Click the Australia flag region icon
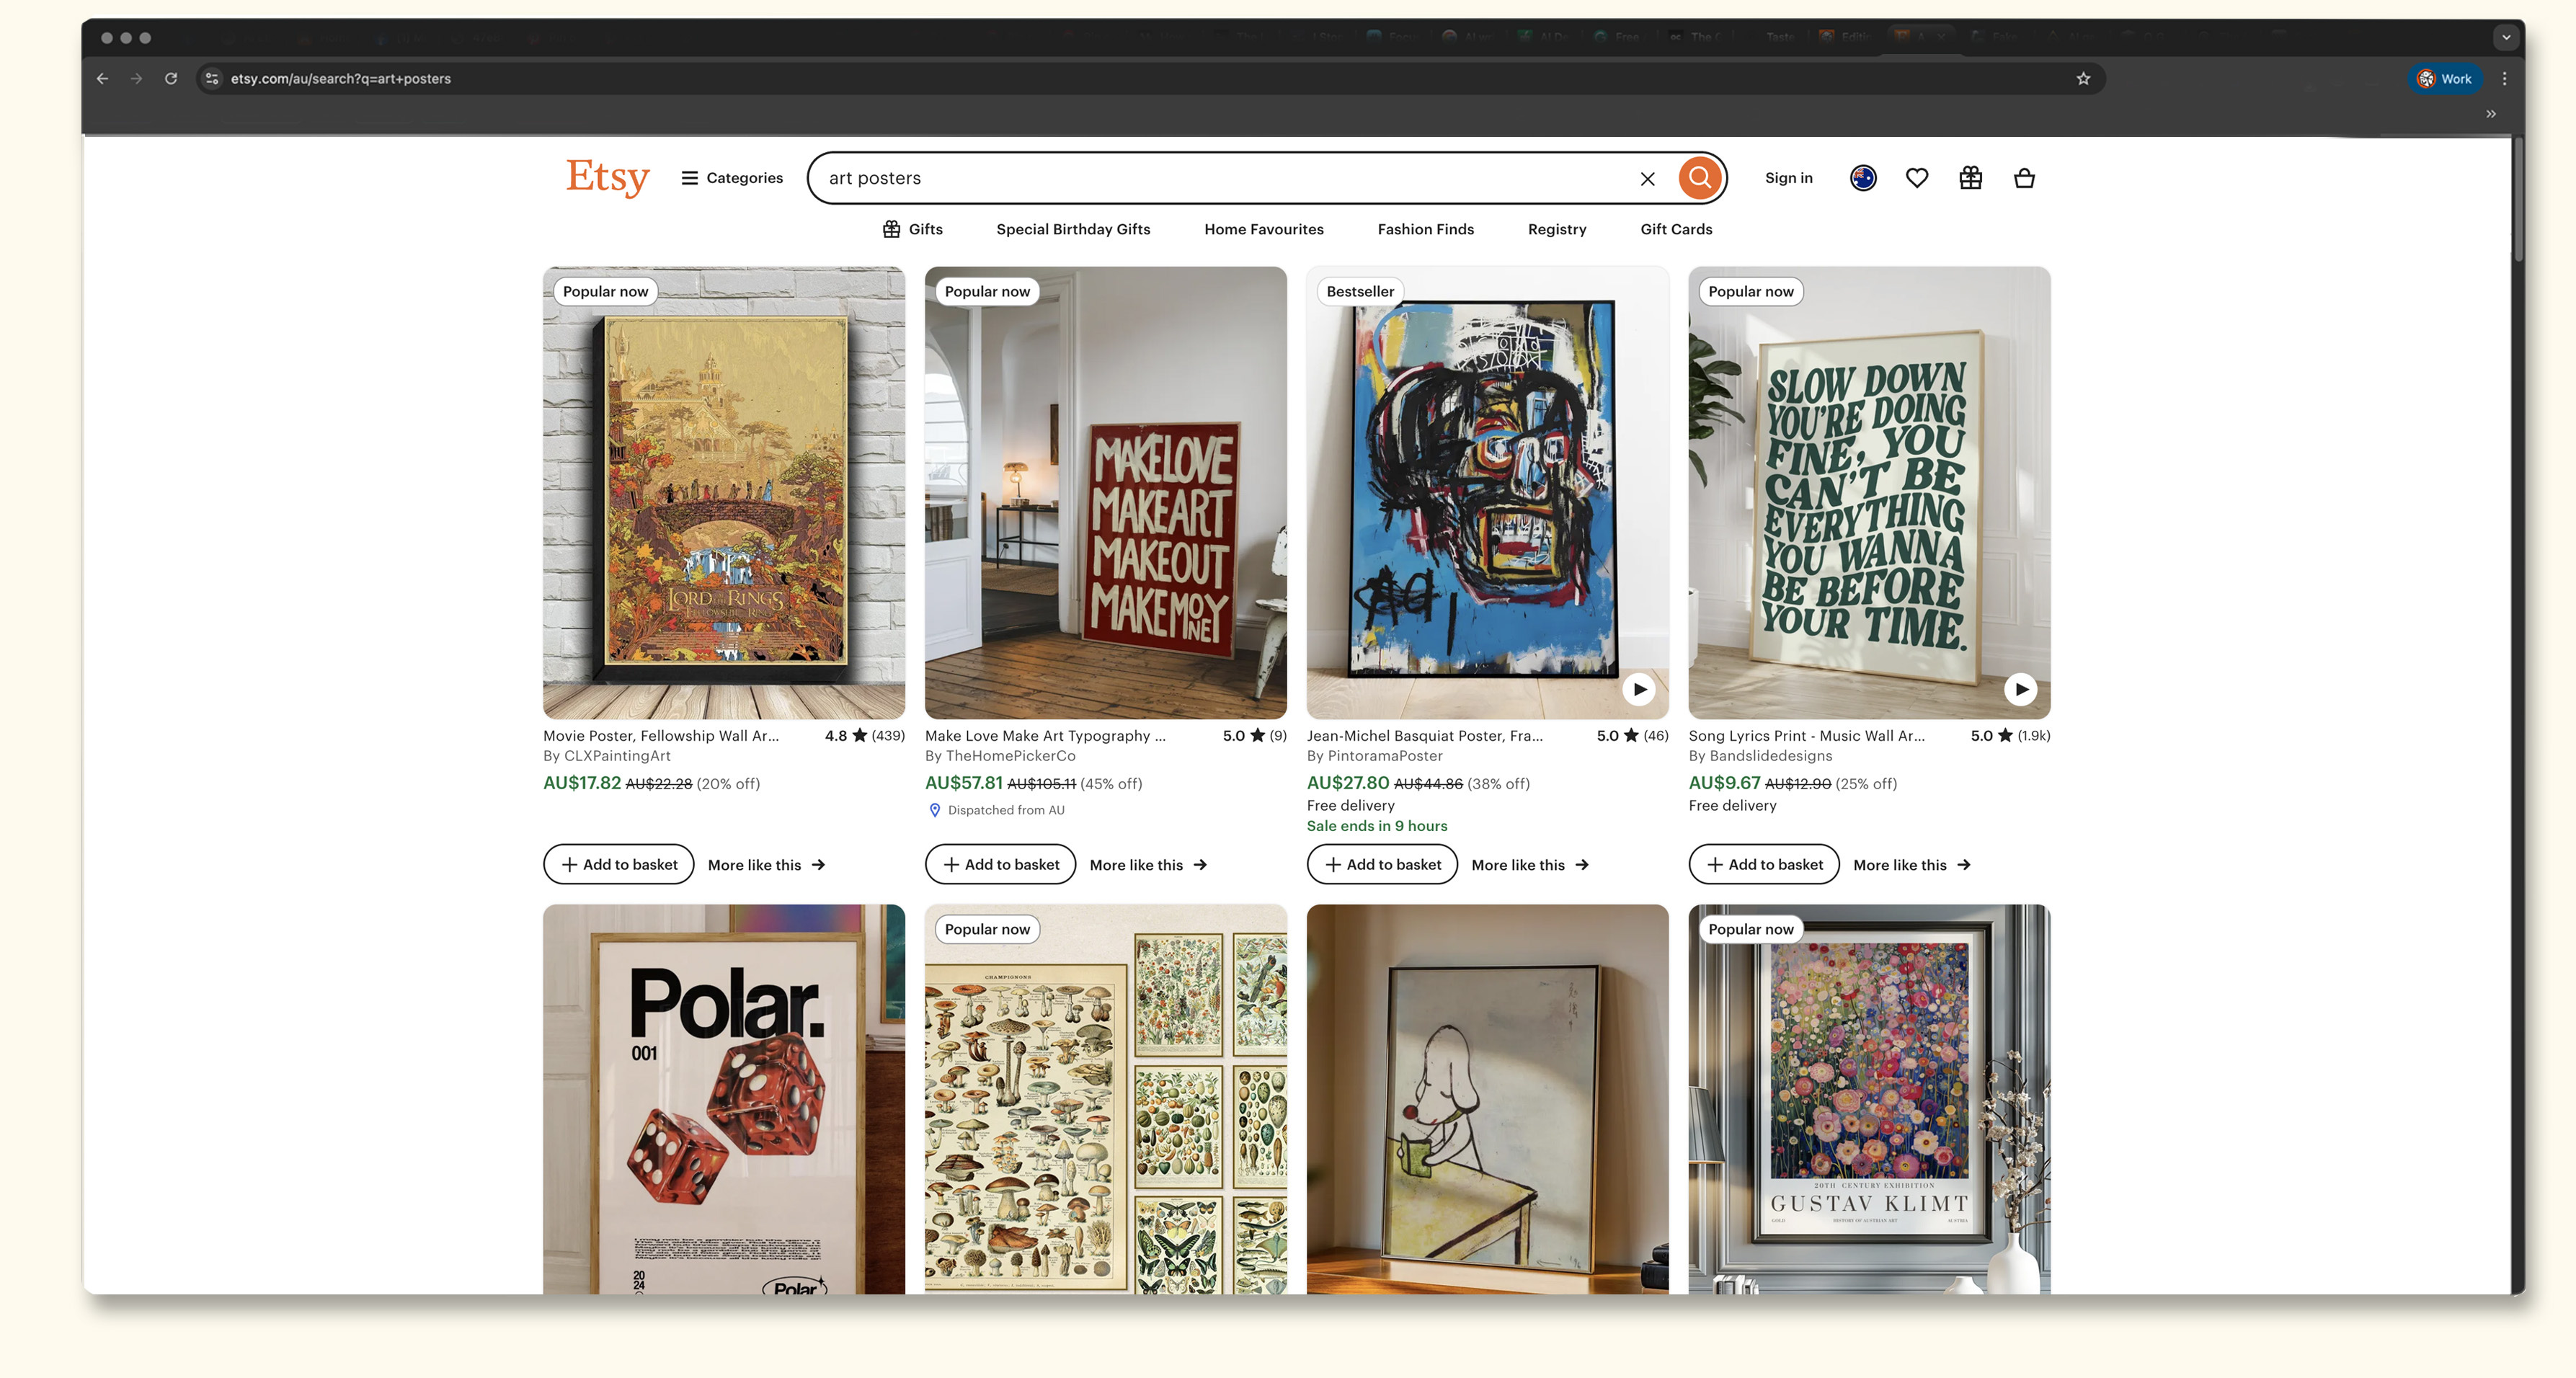 (x=1862, y=178)
